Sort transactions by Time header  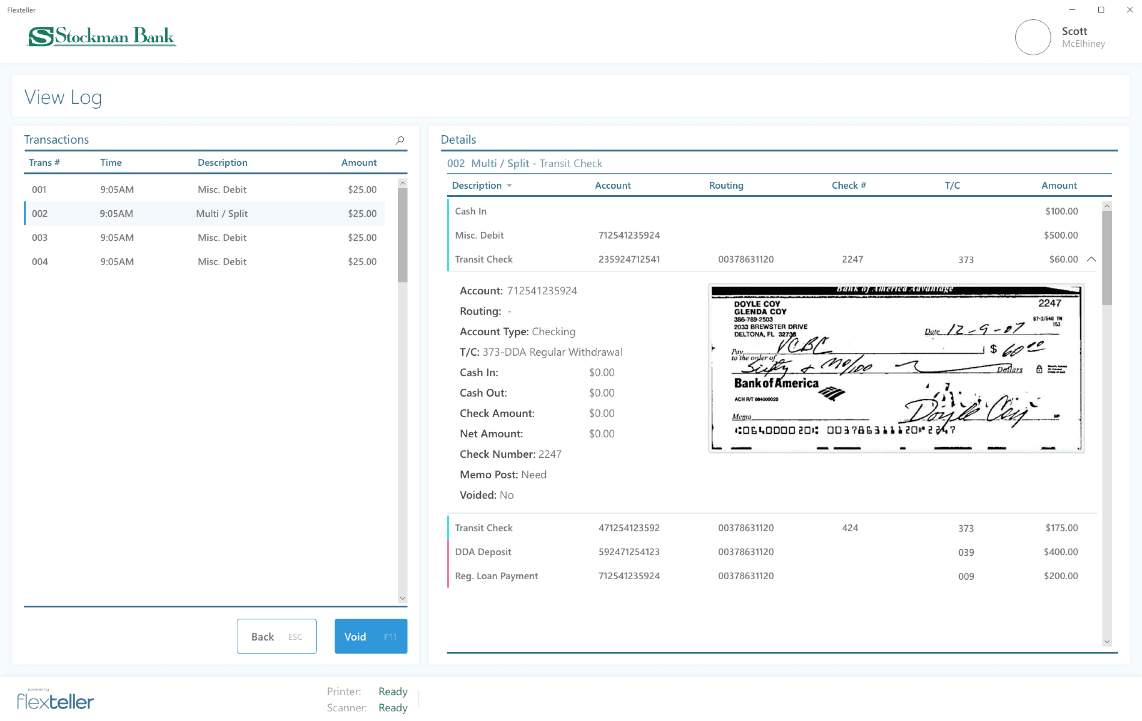point(111,163)
